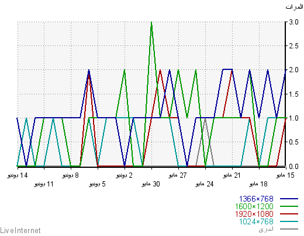The height and width of the screenshot is (236, 304).
Task: Click the 2.5 y-axis value
Action: [293, 46]
